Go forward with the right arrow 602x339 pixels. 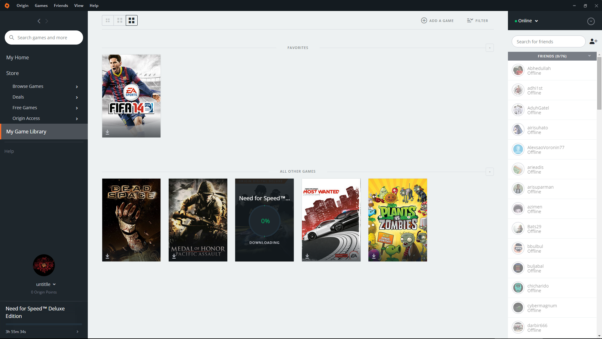click(x=47, y=21)
